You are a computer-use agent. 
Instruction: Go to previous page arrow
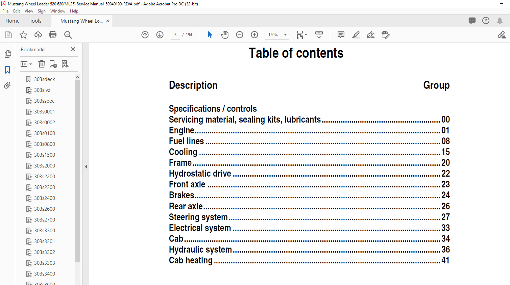coord(145,35)
